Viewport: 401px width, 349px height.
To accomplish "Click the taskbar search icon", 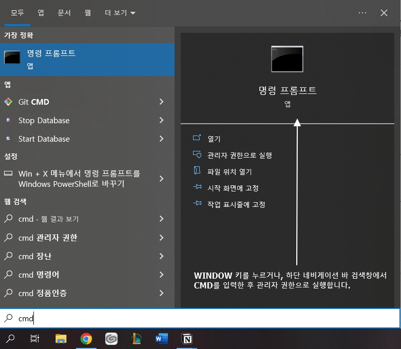I will pos(10,339).
